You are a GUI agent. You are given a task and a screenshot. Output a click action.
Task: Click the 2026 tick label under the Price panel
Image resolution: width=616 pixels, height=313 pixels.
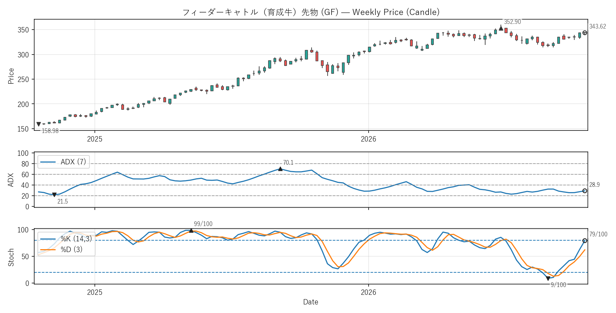pyautogui.click(x=369, y=139)
